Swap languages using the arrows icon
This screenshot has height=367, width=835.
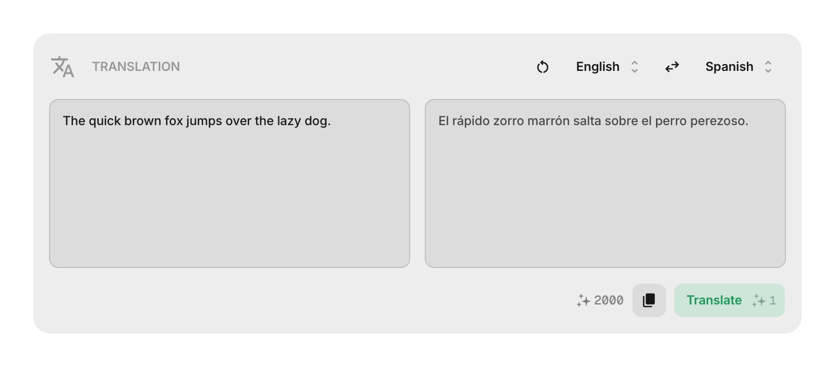672,67
